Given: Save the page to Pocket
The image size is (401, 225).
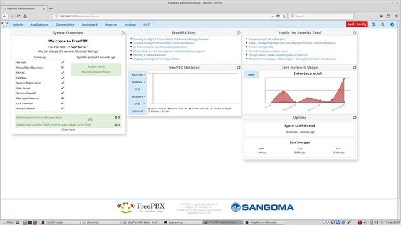Looking at the screenshot, I should tap(278, 16).
